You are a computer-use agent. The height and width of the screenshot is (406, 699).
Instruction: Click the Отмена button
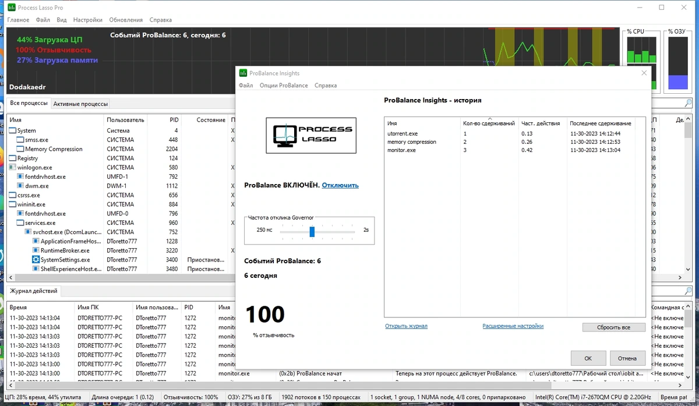coord(627,358)
